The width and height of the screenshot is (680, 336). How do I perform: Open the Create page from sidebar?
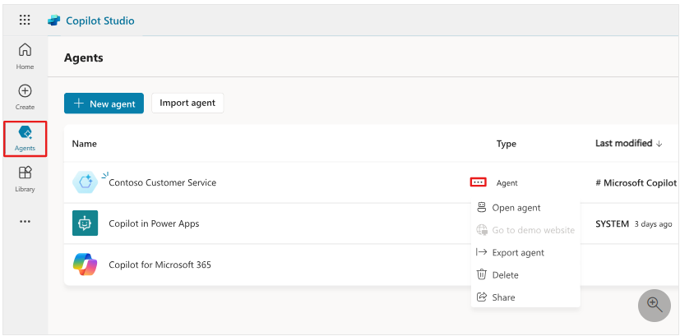click(25, 97)
